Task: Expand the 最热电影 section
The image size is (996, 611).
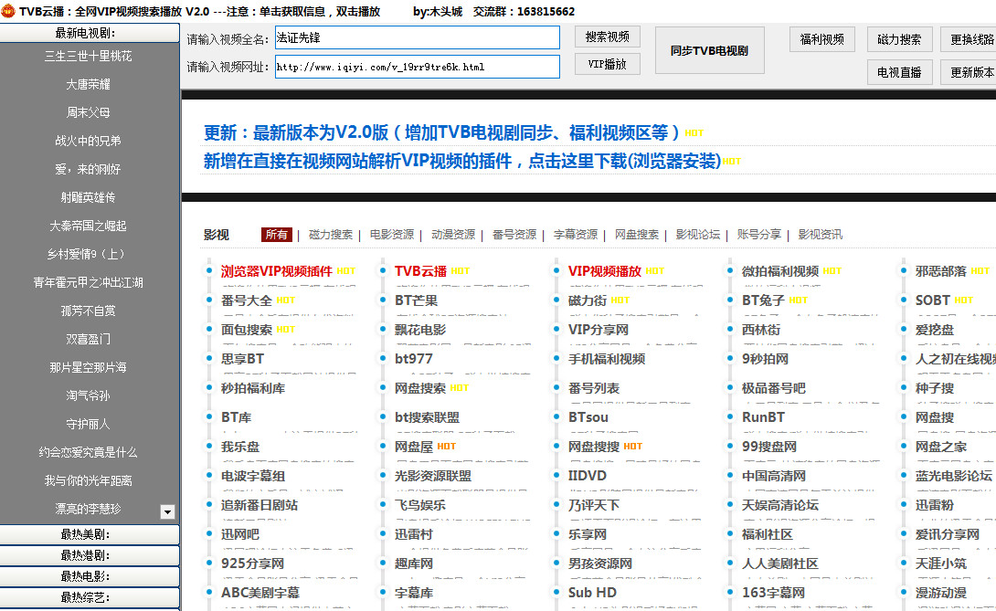Action: pyautogui.click(x=90, y=576)
